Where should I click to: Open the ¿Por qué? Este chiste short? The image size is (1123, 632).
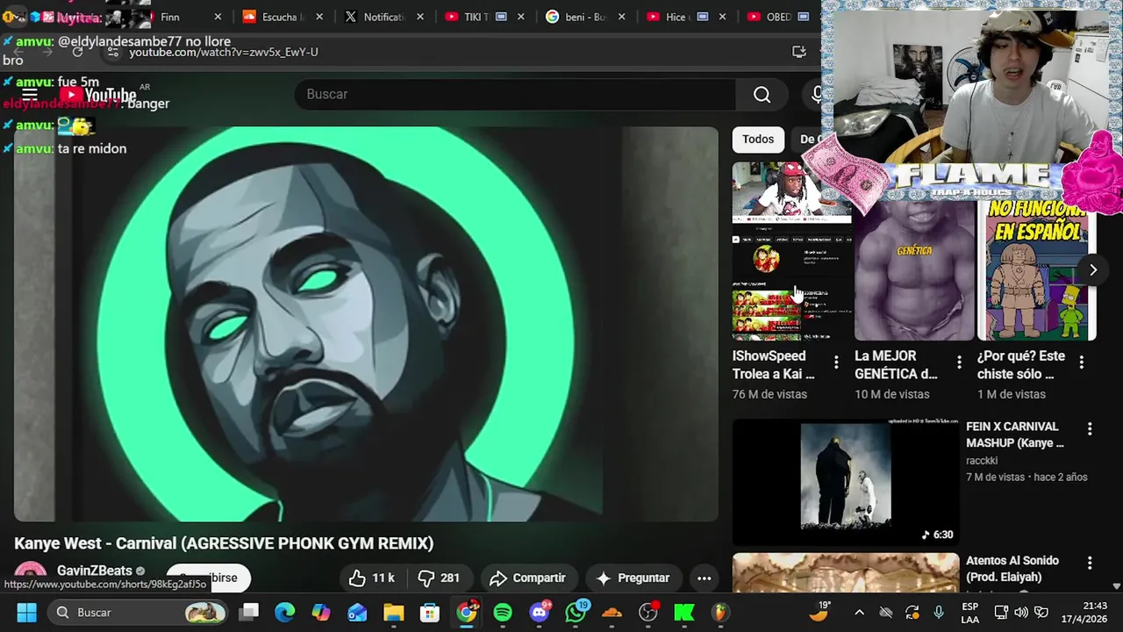pos(1037,269)
